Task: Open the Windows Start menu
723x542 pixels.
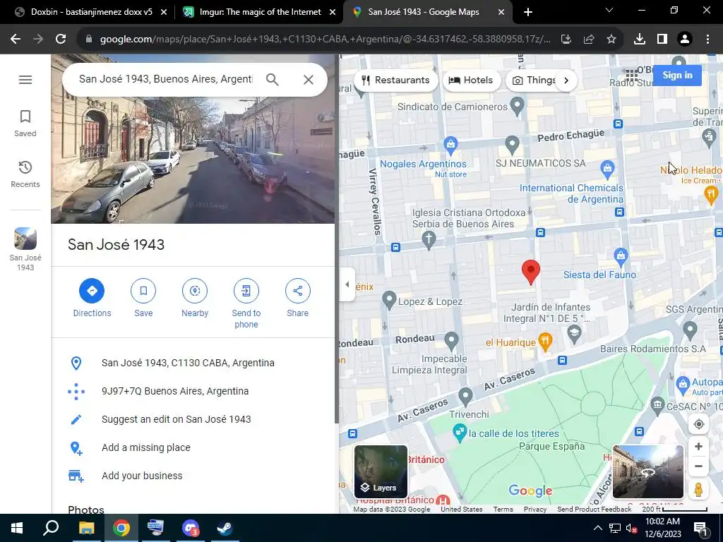Action: pyautogui.click(x=17, y=528)
